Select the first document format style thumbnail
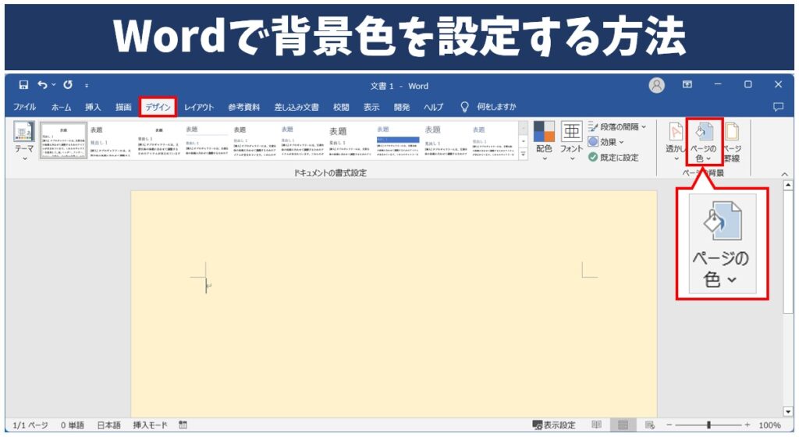The height and width of the screenshot is (437, 799). point(63,140)
